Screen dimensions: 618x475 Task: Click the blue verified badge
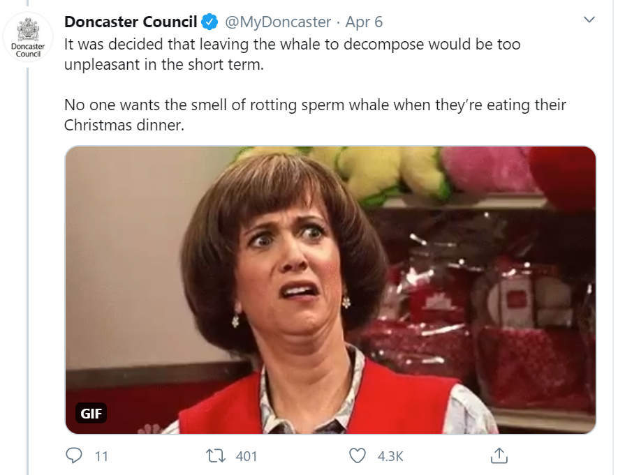coord(209,22)
